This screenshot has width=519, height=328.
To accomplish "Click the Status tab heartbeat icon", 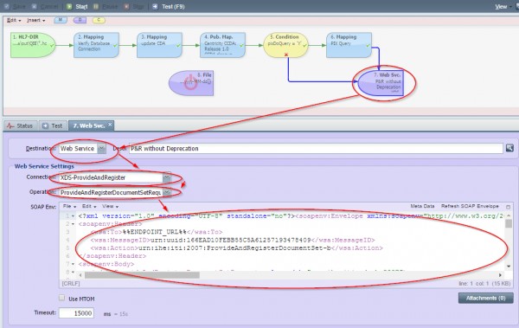I will 10,125.
